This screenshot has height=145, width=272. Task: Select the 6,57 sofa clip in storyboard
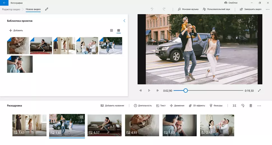[105, 125]
